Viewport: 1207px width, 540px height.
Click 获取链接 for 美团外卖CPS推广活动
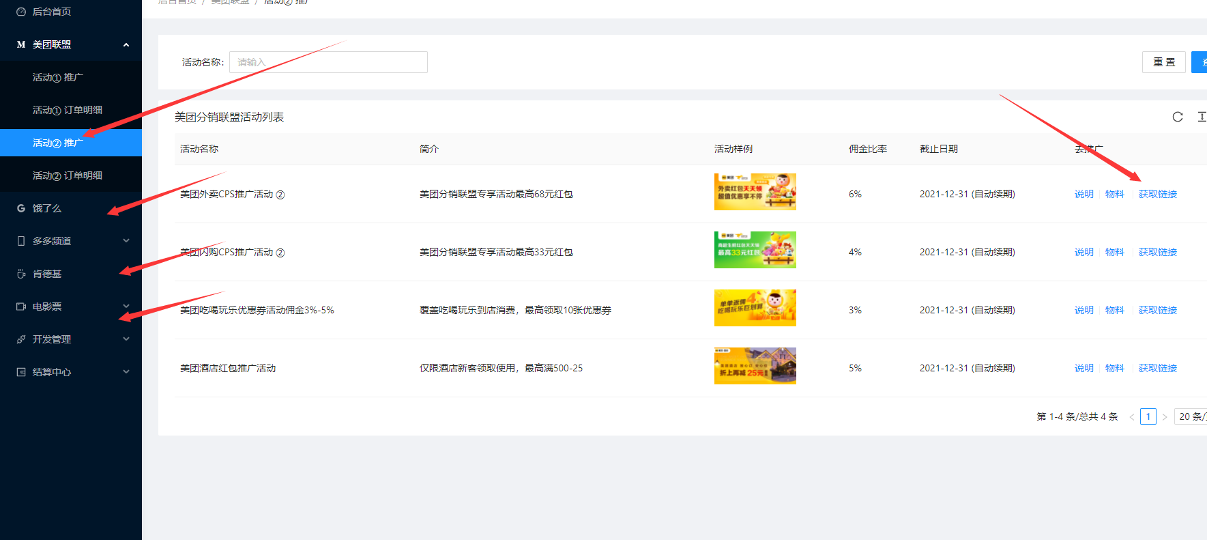click(1157, 194)
